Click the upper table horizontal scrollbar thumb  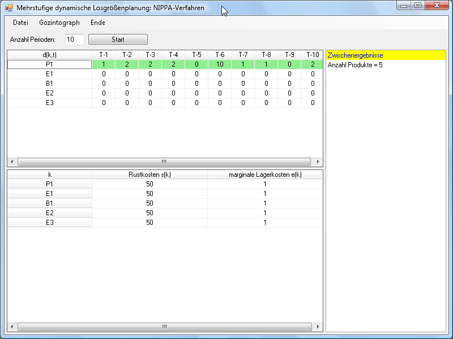click(x=164, y=162)
